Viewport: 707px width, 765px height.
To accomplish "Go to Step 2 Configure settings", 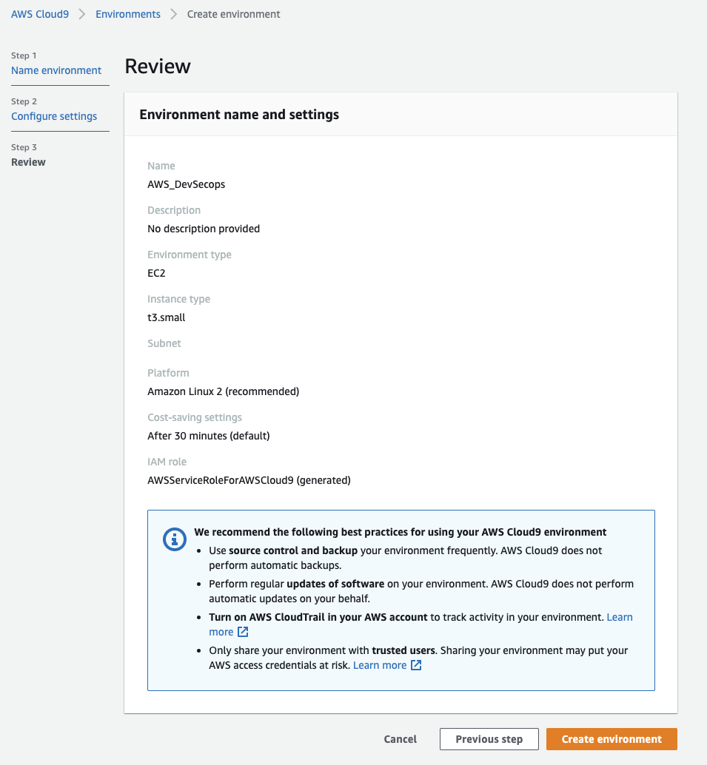I will pos(54,116).
